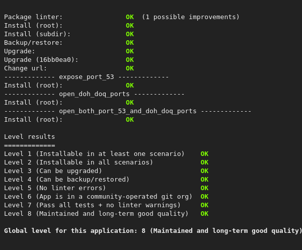
Task: Click the plain Upgrade label
Action: coord(20,51)
